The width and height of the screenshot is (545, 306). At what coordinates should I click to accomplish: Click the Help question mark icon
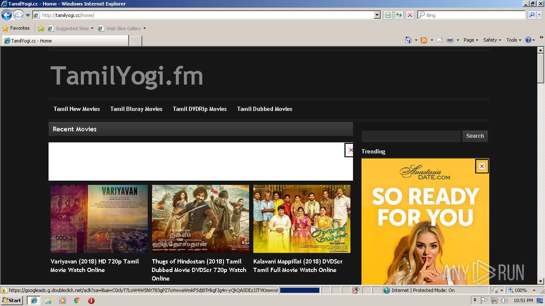tap(528, 40)
